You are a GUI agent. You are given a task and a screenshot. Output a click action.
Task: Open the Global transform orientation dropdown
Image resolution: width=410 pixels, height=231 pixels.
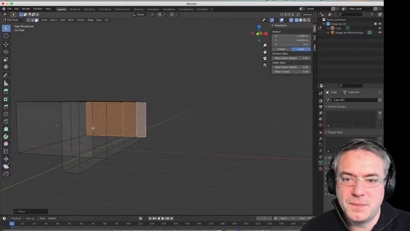tap(140, 15)
